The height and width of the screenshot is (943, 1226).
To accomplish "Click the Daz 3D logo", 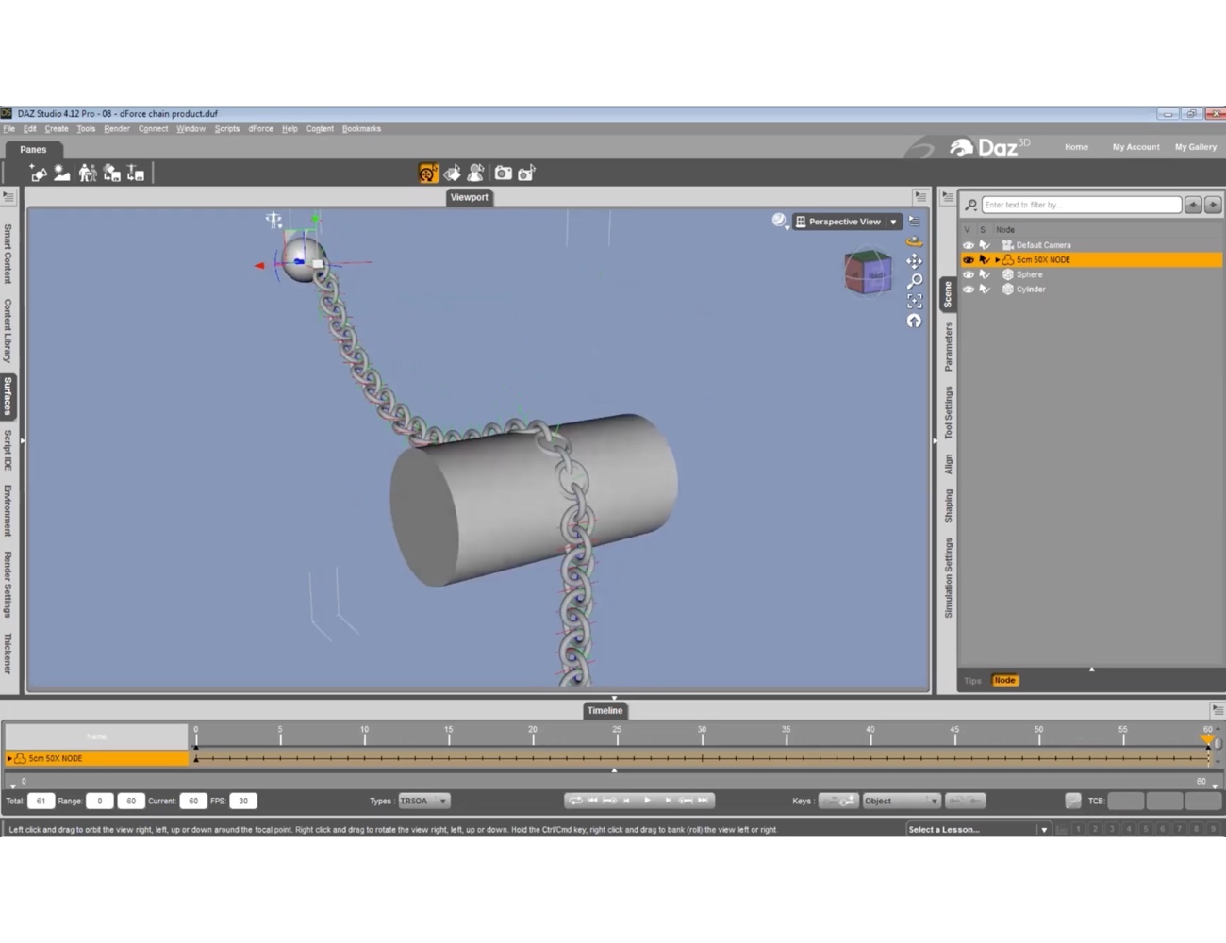I will point(989,146).
